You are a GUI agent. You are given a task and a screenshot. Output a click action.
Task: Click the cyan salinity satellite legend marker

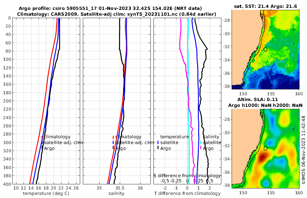201,142
